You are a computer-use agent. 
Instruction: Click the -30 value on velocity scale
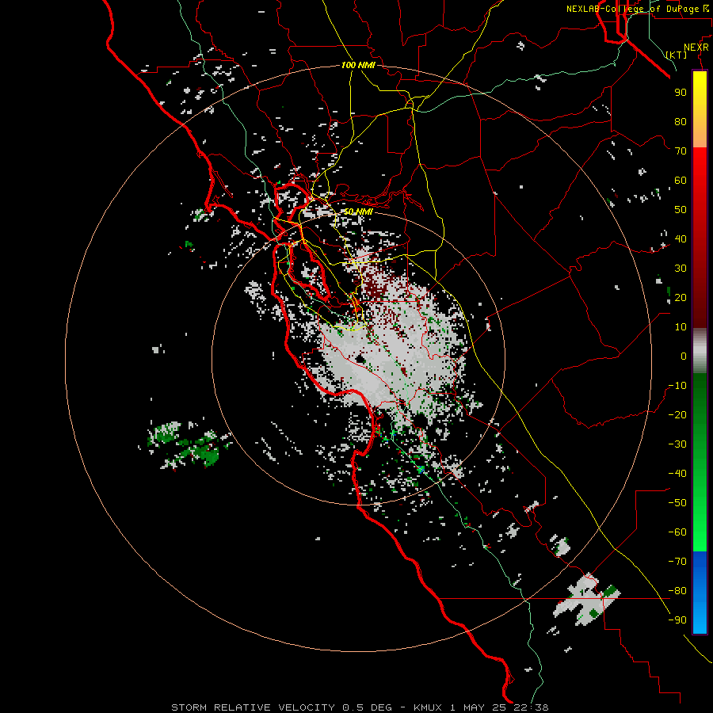click(677, 444)
